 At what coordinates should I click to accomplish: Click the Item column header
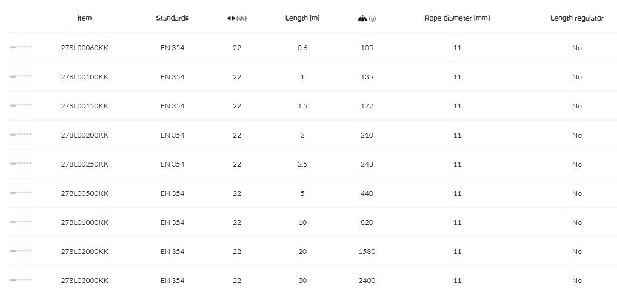coord(85,18)
